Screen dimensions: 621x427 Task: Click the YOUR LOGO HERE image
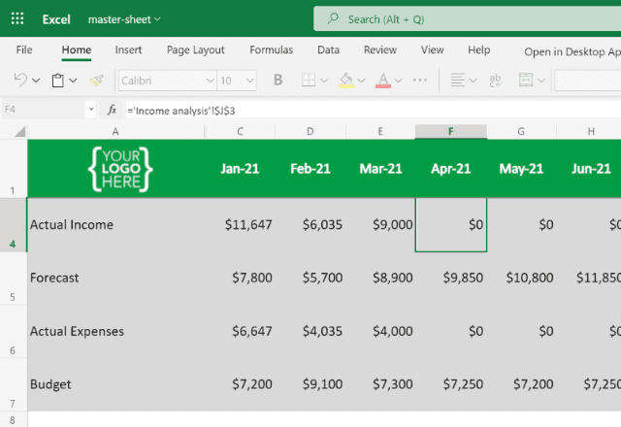[x=120, y=169]
